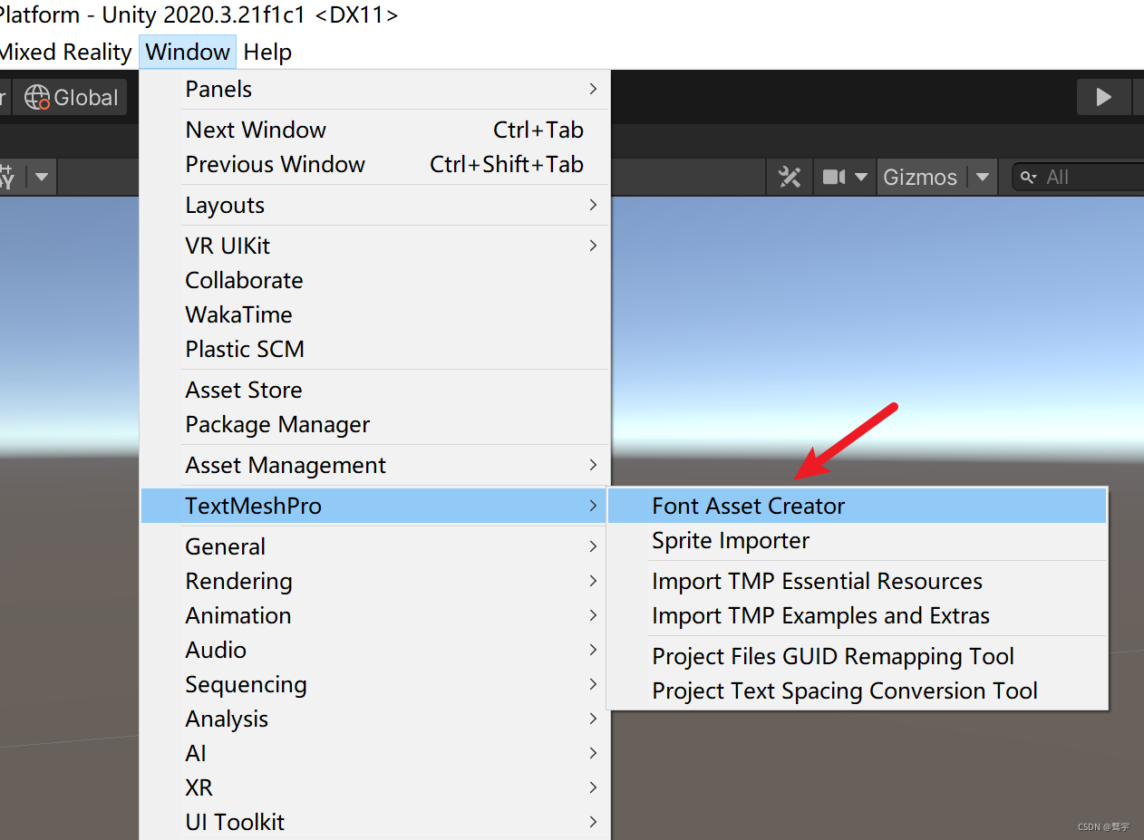Screen dimensions: 1144x840
Task: Open the tool handle dropdown arrow on the left
Action: pos(42,177)
